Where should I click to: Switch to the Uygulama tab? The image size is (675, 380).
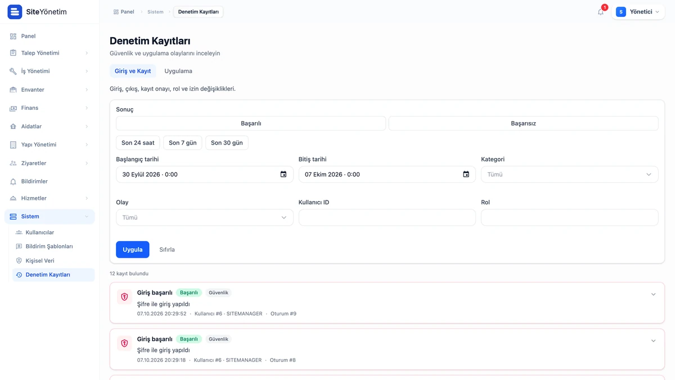click(x=178, y=71)
